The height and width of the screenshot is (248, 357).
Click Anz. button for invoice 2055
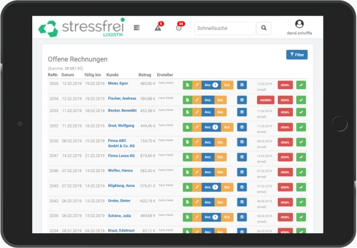pyautogui.click(x=211, y=85)
